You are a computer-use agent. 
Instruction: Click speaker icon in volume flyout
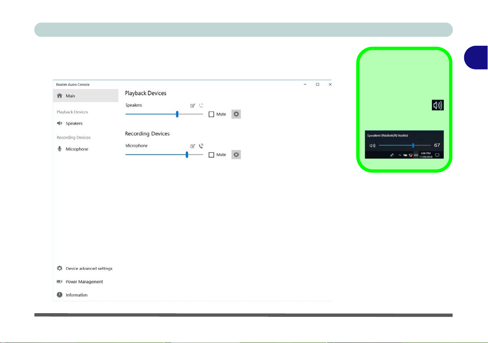click(x=372, y=145)
